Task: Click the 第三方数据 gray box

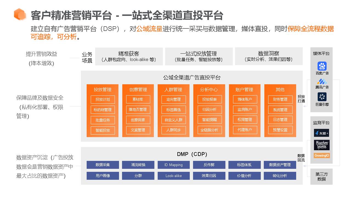Action: click(321, 176)
